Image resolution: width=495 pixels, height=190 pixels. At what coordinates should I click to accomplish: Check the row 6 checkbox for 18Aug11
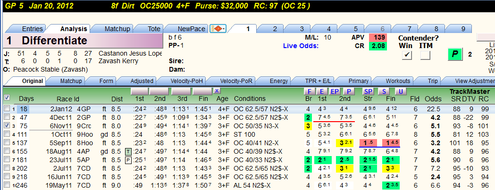click(6, 151)
